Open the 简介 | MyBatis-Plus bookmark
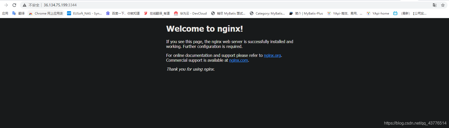Screen dimensions: 449x128 pyautogui.click(x=306, y=14)
